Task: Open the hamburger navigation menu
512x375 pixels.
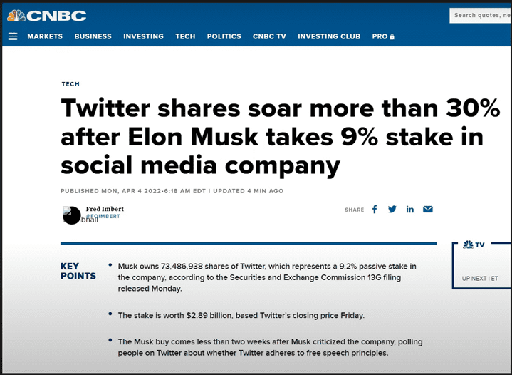Action: [x=13, y=36]
